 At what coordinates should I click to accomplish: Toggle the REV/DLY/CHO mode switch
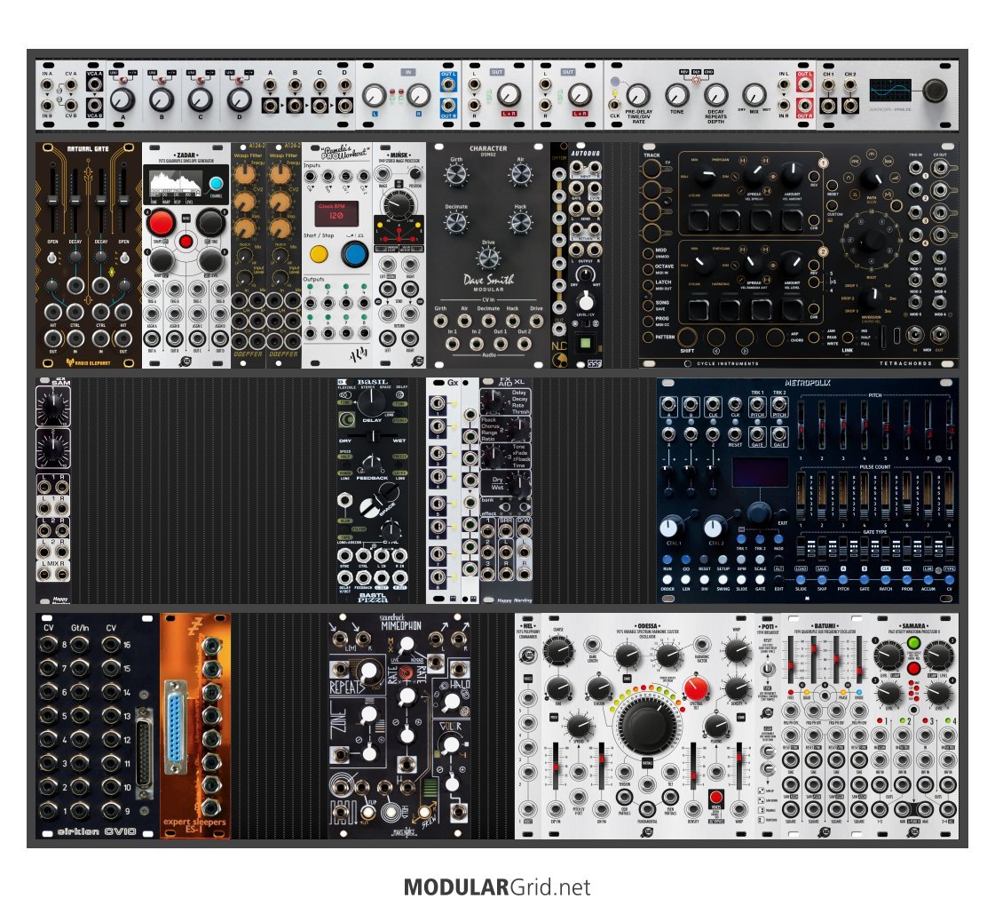696,81
